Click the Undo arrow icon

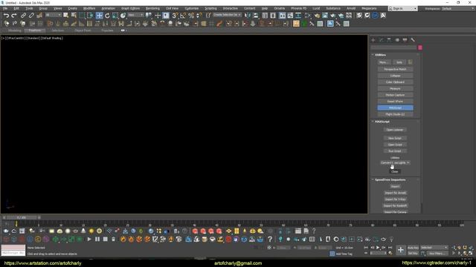pyautogui.click(x=6, y=16)
